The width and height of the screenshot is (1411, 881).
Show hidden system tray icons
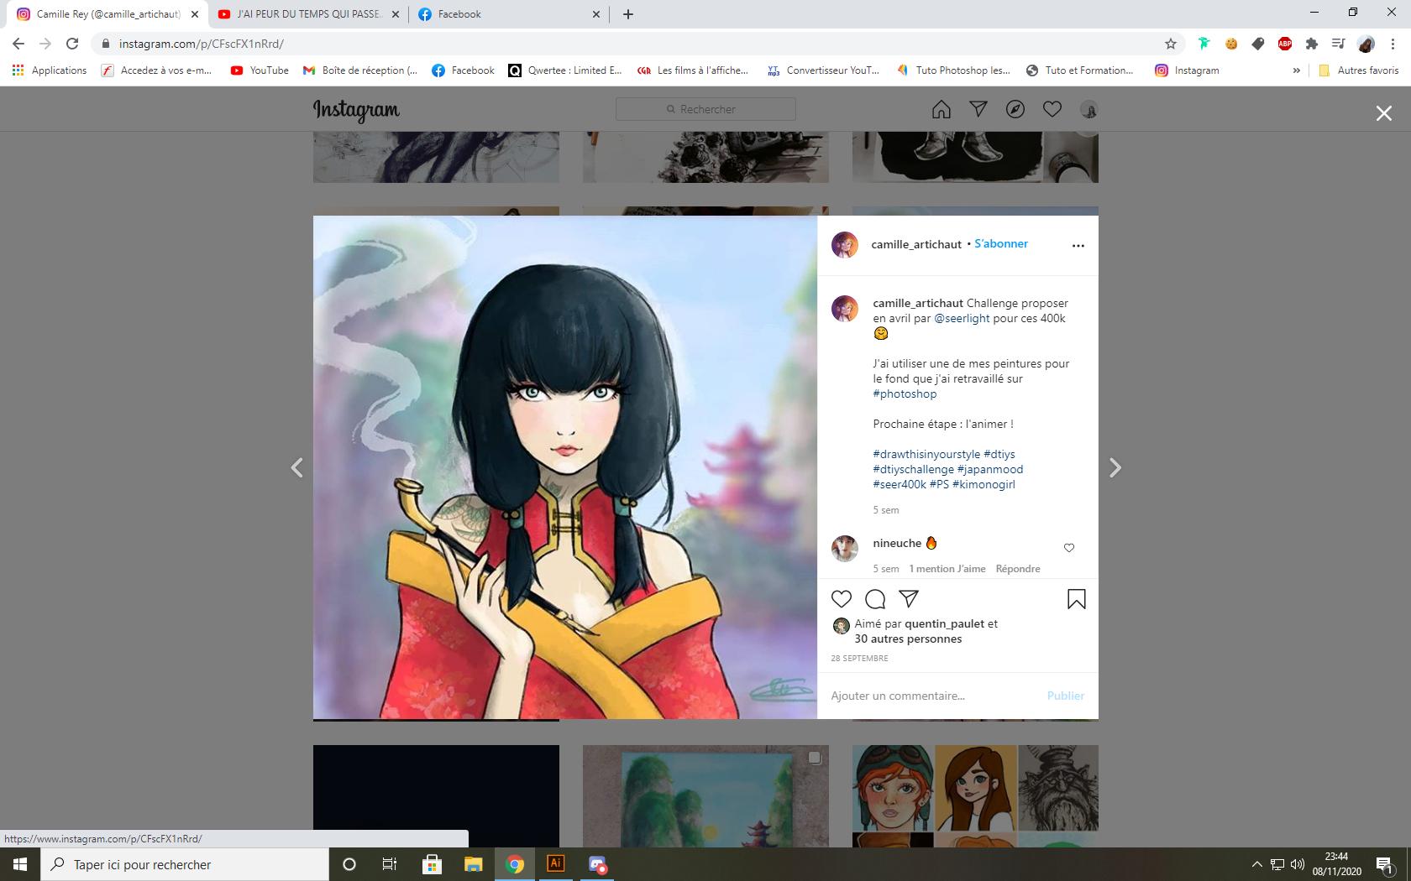(1257, 864)
